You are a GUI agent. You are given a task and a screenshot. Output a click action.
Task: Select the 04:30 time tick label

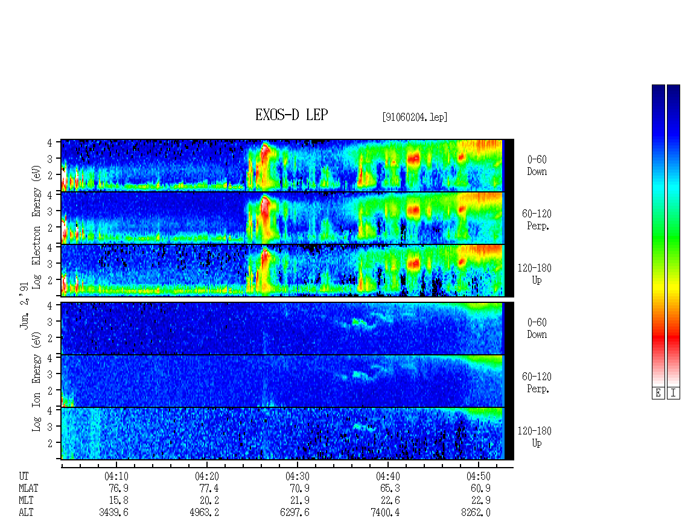pos(298,476)
